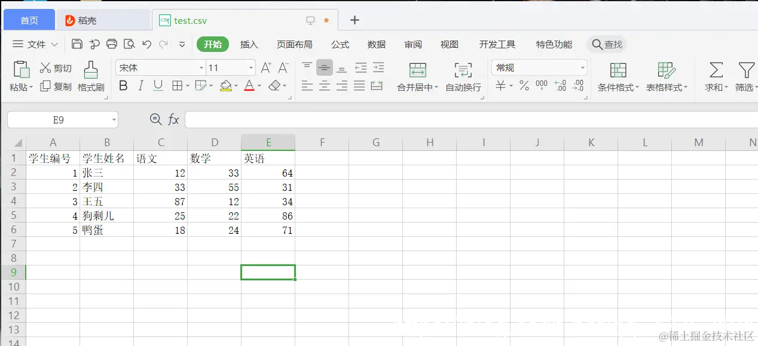This screenshot has height=346, width=758.
Task: Toggle italic formatting
Action: click(x=141, y=86)
